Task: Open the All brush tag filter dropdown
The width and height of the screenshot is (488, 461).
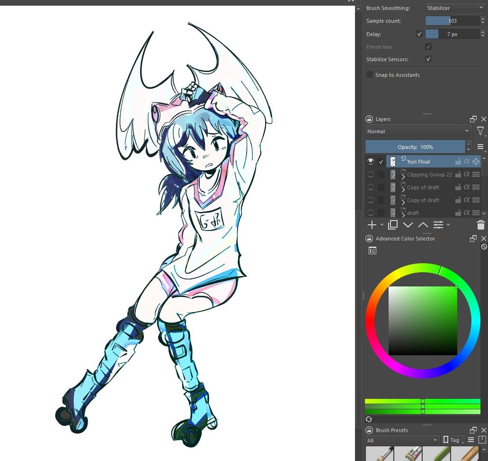Action: 402,440
